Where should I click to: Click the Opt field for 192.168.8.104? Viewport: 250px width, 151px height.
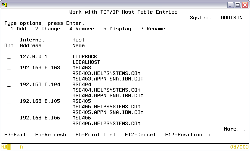click(9, 85)
